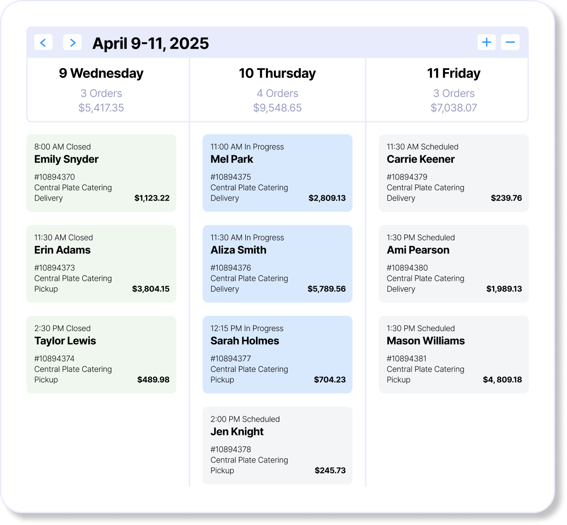Go to previous date range arrow
The width and height of the screenshot is (567, 525).
pyautogui.click(x=43, y=42)
